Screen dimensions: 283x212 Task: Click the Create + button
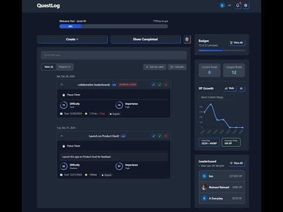click(73, 39)
